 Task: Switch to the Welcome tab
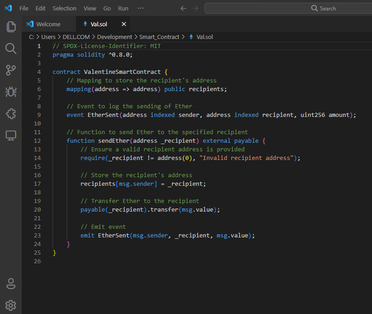point(49,24)
